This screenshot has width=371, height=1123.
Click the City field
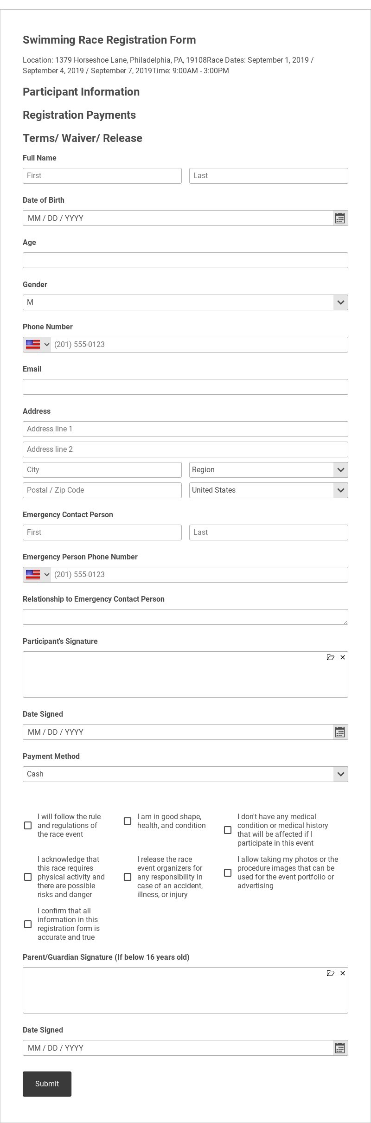tap(102, 470)
